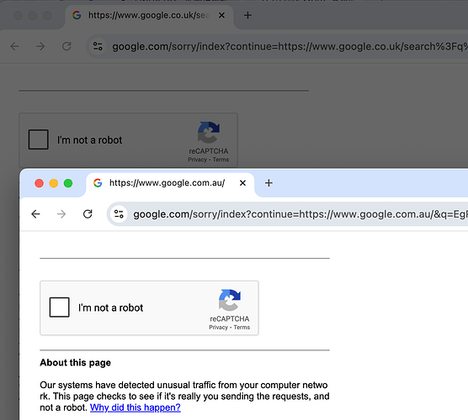Viewport: 468px width, 420px height.
Task: Open a new tab in background window
Action: [x=247, y=15]
